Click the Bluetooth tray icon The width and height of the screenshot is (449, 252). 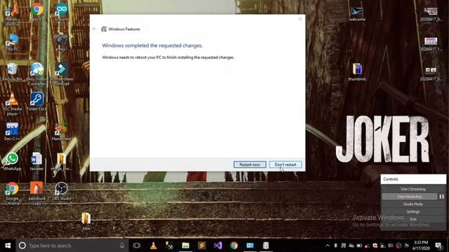point(335,246)
